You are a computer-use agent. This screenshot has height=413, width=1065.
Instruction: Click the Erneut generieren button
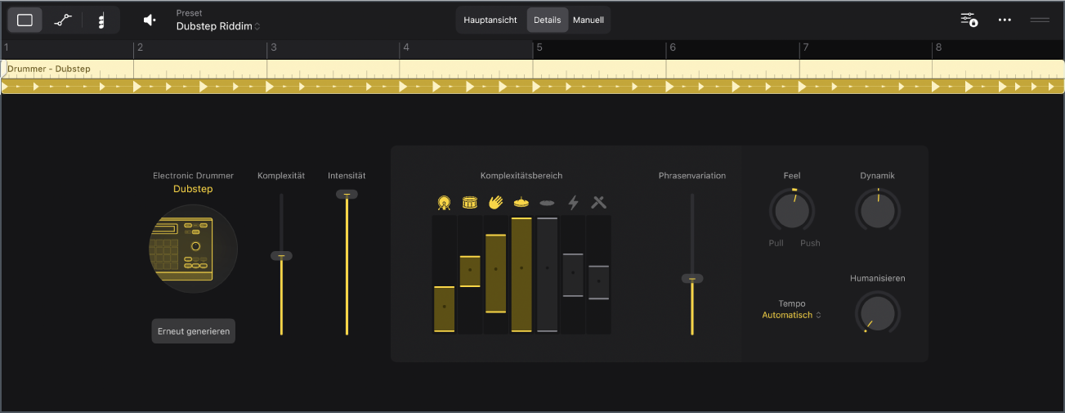[193, 331]
